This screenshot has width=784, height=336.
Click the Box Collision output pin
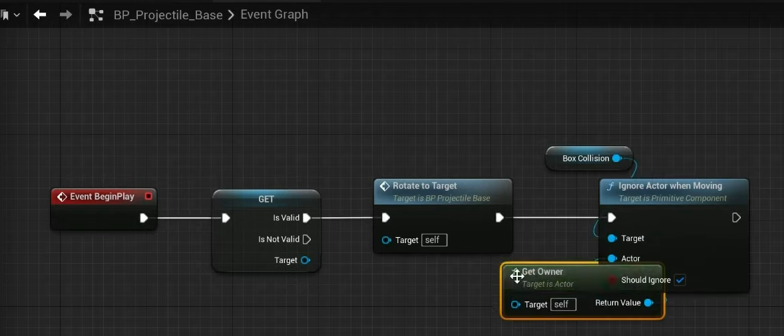616,158
